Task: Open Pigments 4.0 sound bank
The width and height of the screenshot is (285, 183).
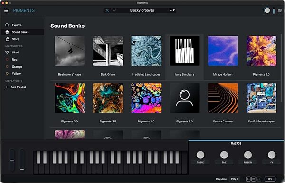Action: [146, 98]
